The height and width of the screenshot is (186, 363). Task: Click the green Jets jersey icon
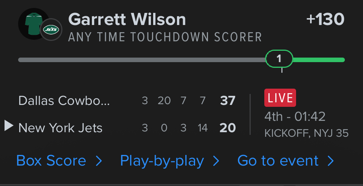33,23
